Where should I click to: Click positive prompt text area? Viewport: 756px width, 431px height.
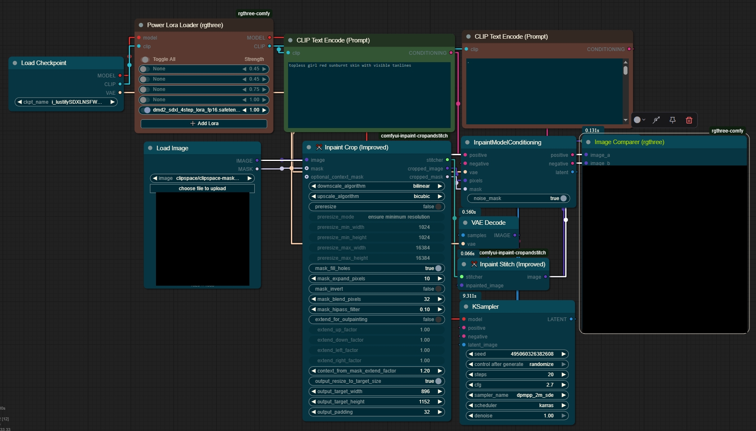tap(369, 95)
